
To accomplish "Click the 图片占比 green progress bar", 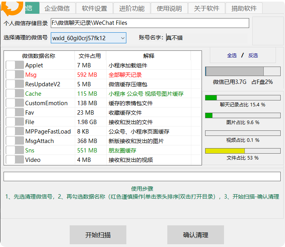I will pos(243,115).
